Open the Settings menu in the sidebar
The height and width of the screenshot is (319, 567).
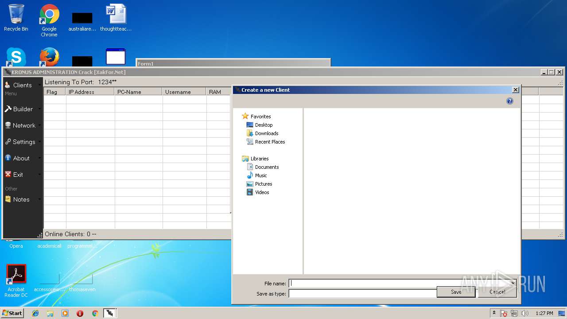[x=23, y=142]
